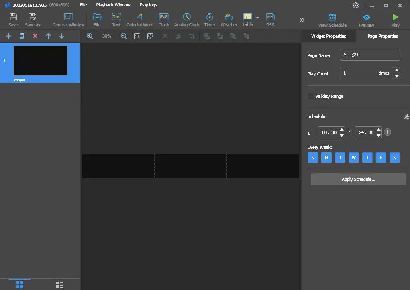Open the Playback Window menu
The height and width of the screenshot is (290, 410).
pos(113,5)
